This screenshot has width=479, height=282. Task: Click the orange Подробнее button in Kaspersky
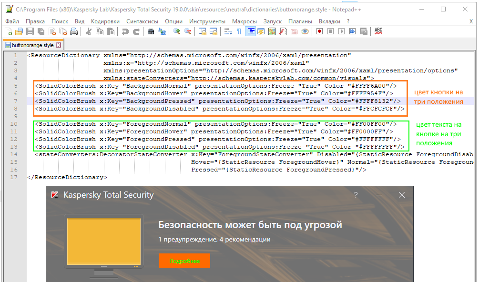click(x=184, y=261)
